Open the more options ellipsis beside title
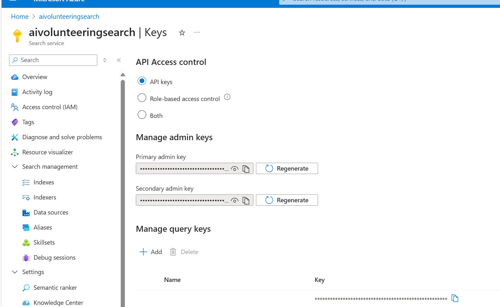The height and width of the screenshot is (307, 500). 197,32
